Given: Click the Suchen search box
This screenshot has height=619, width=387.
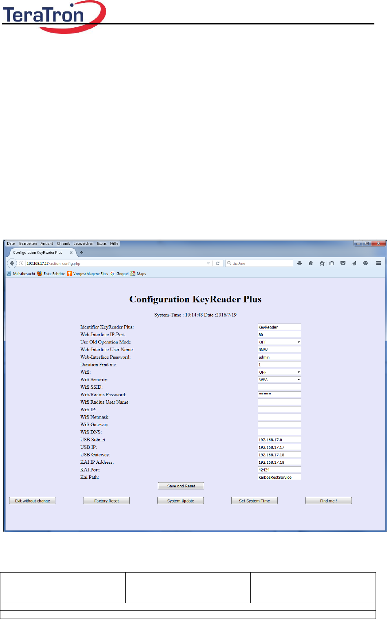Looking at the screenshot, I should [x=259, y=263].
